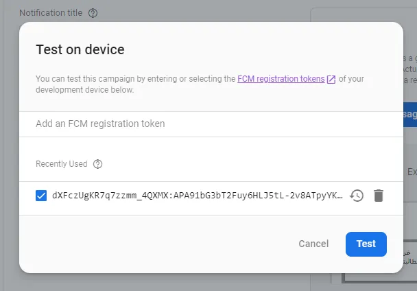Click the help icon next to Notification title
Image resolution: width=417 pixels, height=291 pixels.
pyautogui.click(x=93, y=13)
